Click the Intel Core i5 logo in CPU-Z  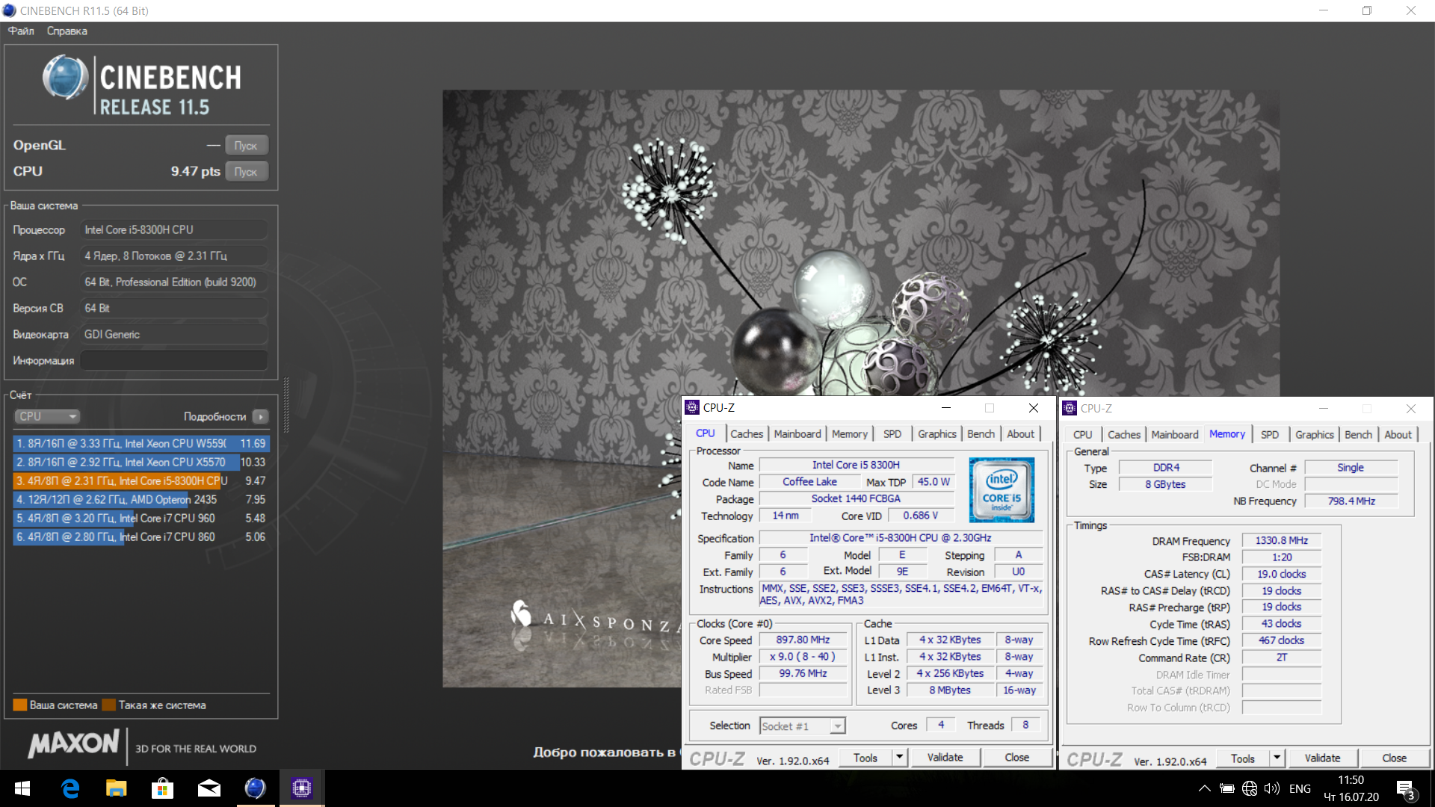(1002, 489)
